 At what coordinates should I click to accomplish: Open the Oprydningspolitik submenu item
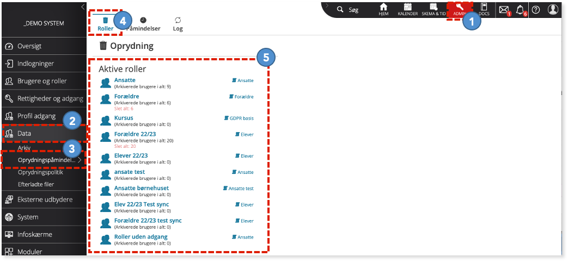(x=40, y=172)
